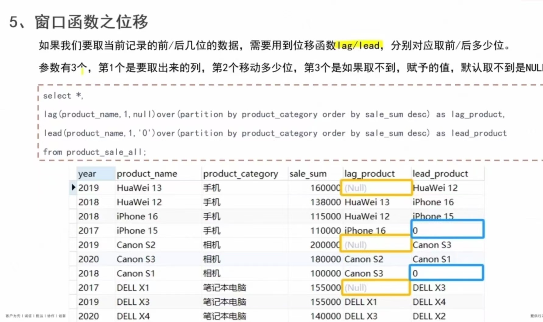Click year 2019 in HuaWei 13 row
543x322 pixels.
[x=89, y=188]
